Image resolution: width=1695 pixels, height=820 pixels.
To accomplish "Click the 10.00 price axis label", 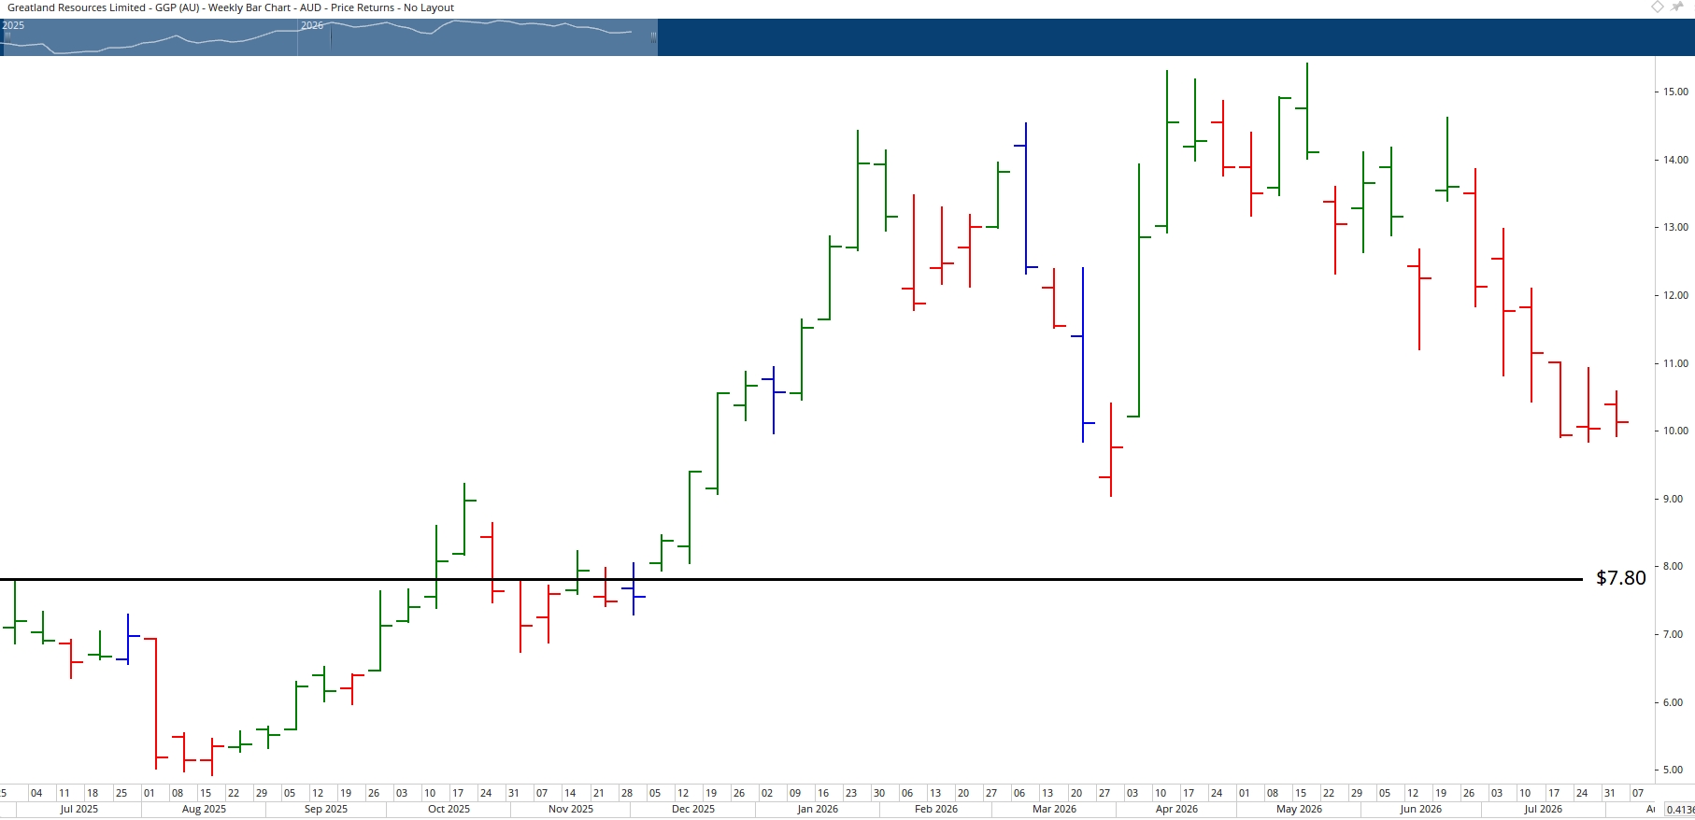I will pyautogui.click(x=1675, y=431).
